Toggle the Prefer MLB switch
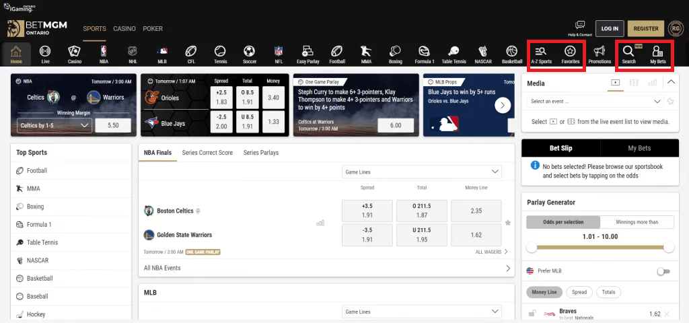This screenshot has width=689, height=323. pyautogui.click(x=663, y=271)
